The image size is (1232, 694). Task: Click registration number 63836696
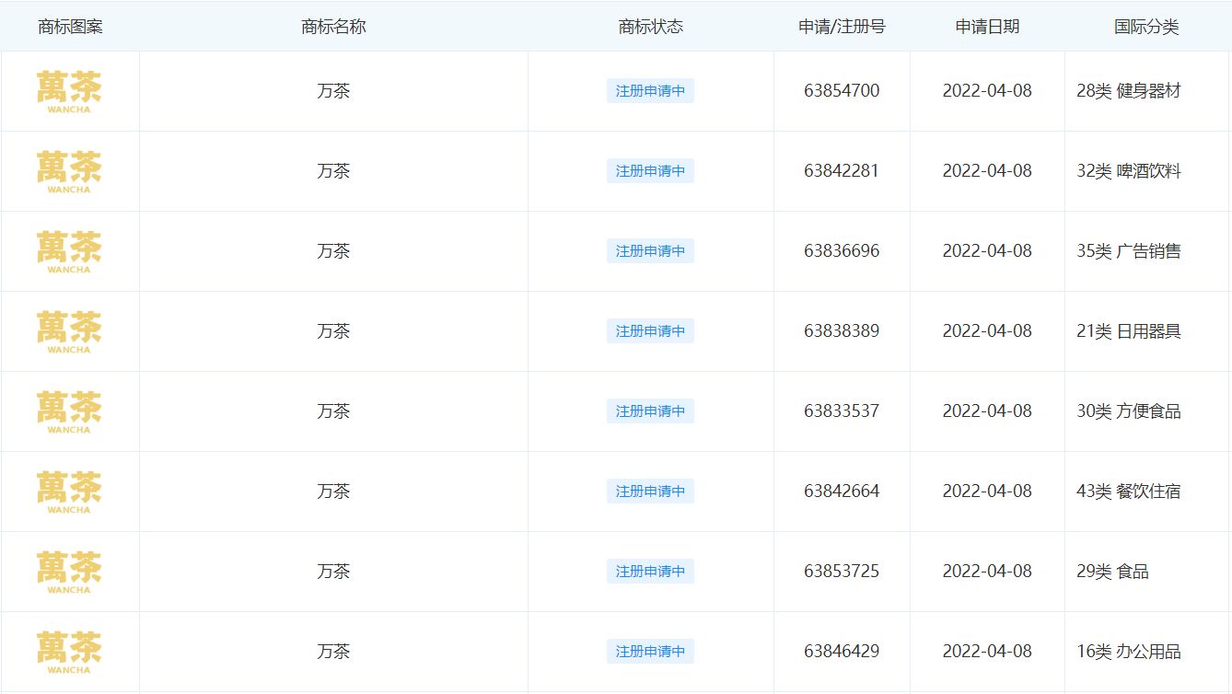point(842,251)
